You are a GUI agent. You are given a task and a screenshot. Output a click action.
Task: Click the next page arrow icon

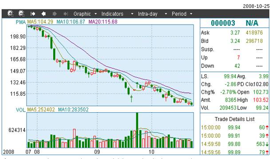click(55, 14)
